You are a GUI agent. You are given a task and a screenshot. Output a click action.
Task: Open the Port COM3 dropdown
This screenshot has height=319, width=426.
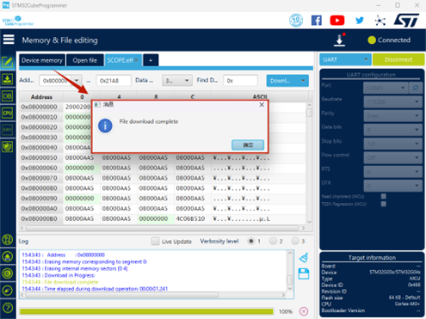point(386,88)
